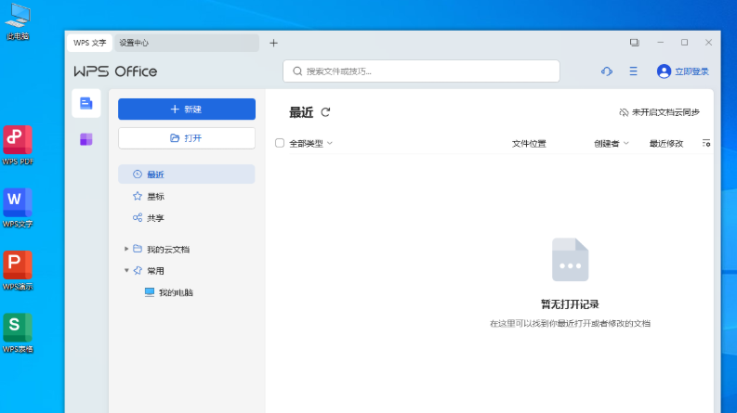Select 星标 in the left navigation
The width and height of the screenshot is (737, 413).
pyautogui.click(x=155, y=196)
